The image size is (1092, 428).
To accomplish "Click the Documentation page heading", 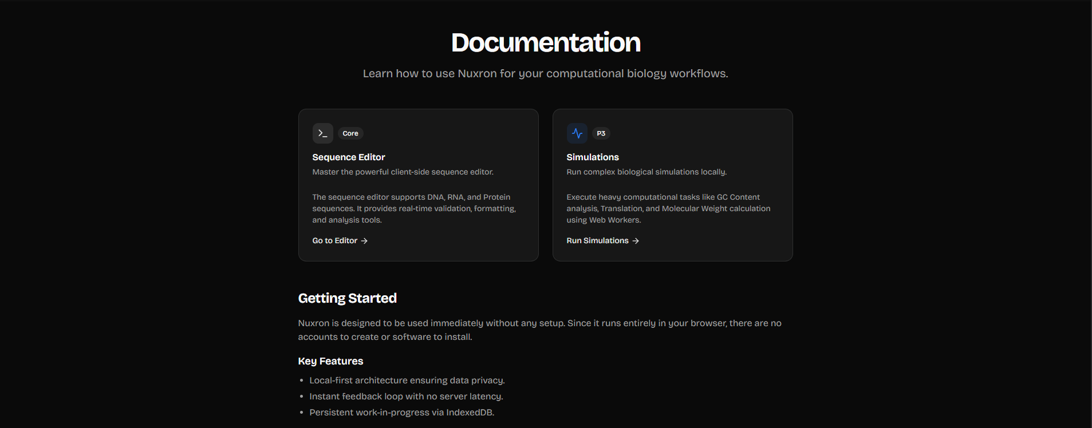I will (x=546, y=43).
